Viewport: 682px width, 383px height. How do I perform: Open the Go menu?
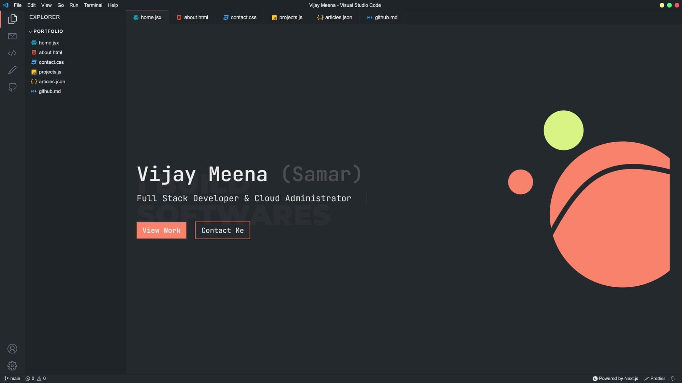(x=60, y=5)
